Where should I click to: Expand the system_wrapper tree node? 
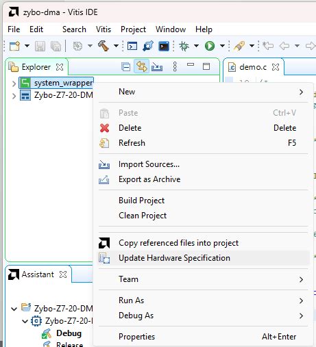click(x=14, y=83)
